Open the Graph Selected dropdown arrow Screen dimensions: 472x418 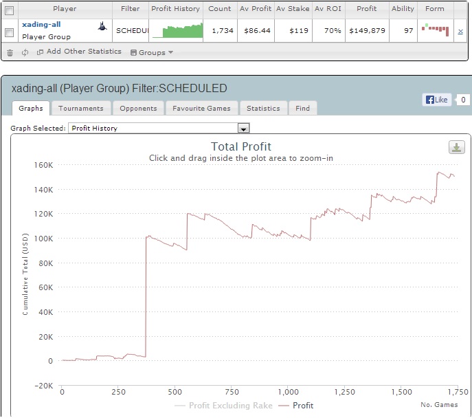243,129
